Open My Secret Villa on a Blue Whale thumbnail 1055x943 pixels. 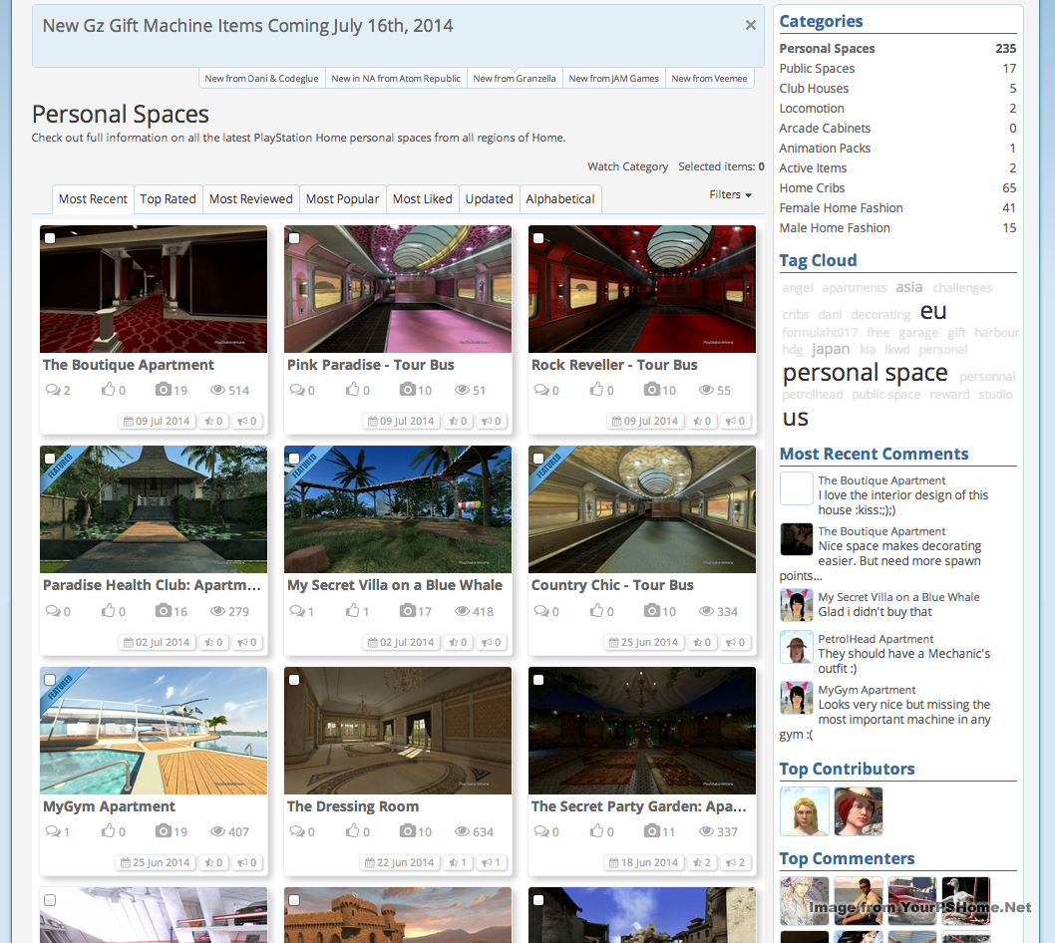[x=398, y=509]
